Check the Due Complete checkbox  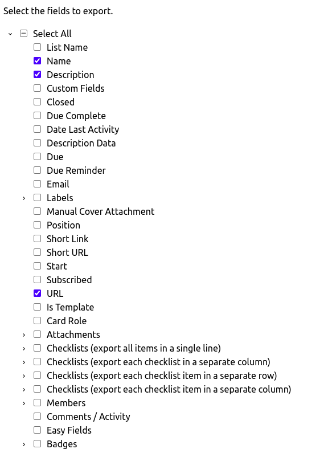tap(37, 116)
